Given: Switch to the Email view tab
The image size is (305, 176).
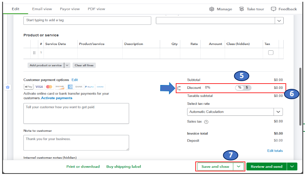Looking at the screenshot, I should pyautogui.click(x=42, y=9).
